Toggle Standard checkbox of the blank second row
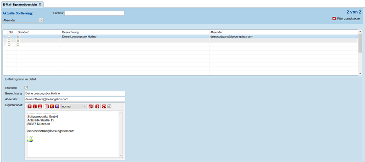This screenshot has height=162, width=365. pos(18,41)
